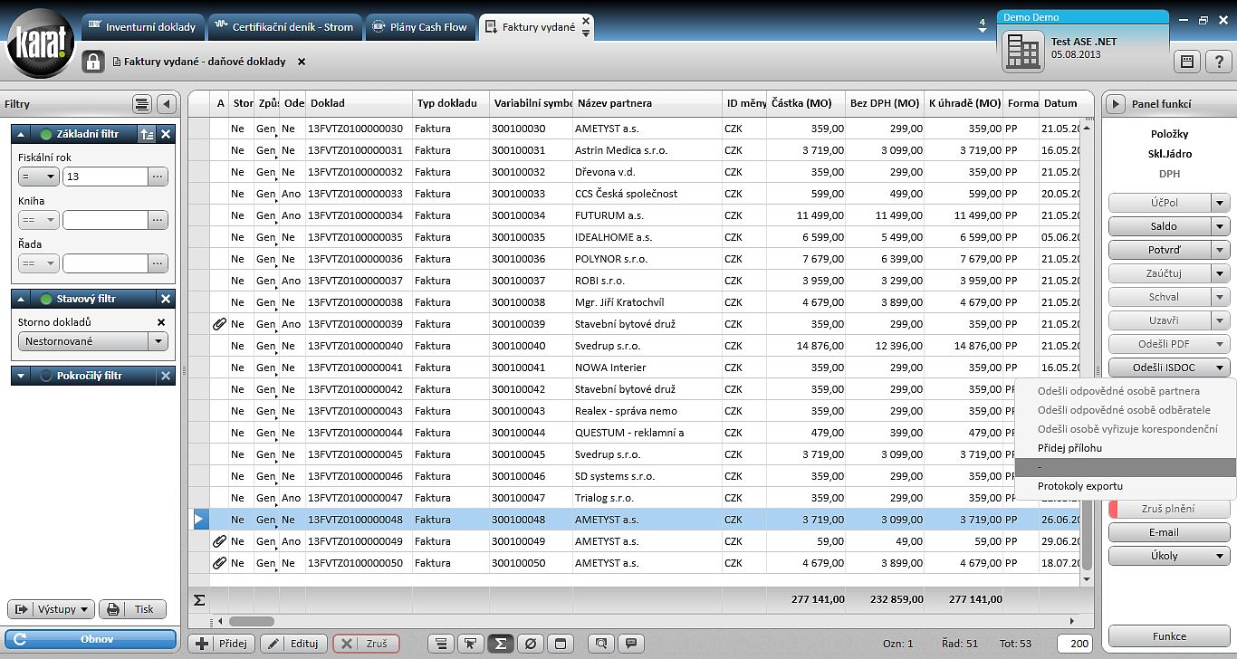This screenshot has width=1237, height=659.
Task: Select Odešli odpovědné osobě partnera item
Action: tap(1118, 391)
